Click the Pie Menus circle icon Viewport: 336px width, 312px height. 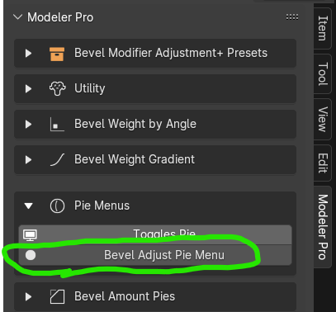[57, 206]
